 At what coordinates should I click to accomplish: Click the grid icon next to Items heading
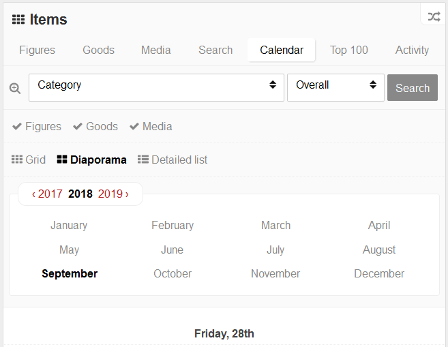[x=18, y=20]
